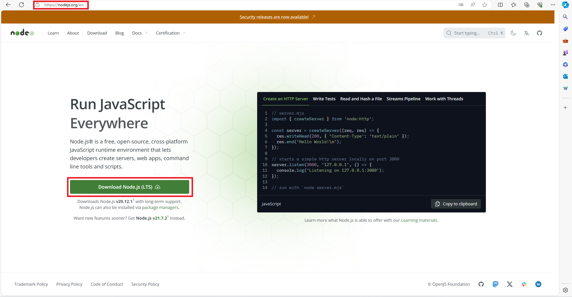This screenshot has height=297, width=572.
Task: Click the Start typing search box
Action: (x=474, y=33)
